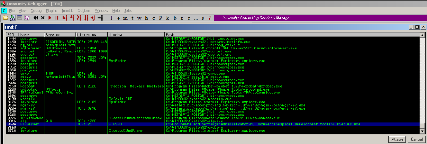This screenshot has height=144, width=427.
Task: Open the Plugins menu
Action: pos(52,11)
